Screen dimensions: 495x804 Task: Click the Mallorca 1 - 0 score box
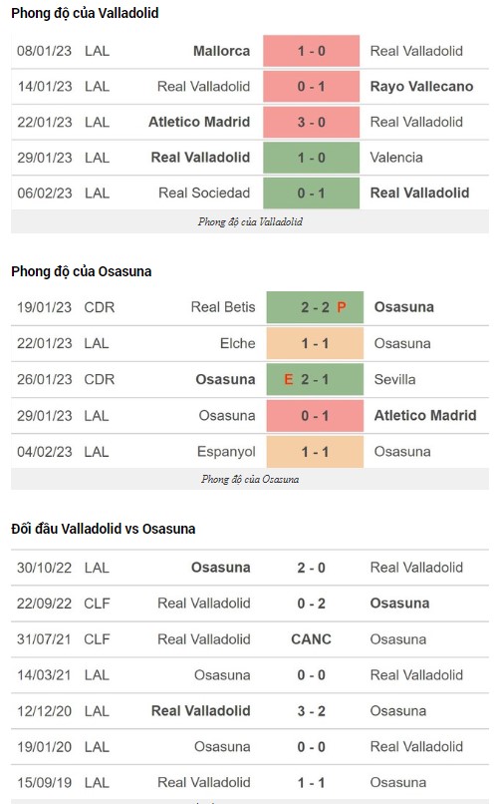311,51
